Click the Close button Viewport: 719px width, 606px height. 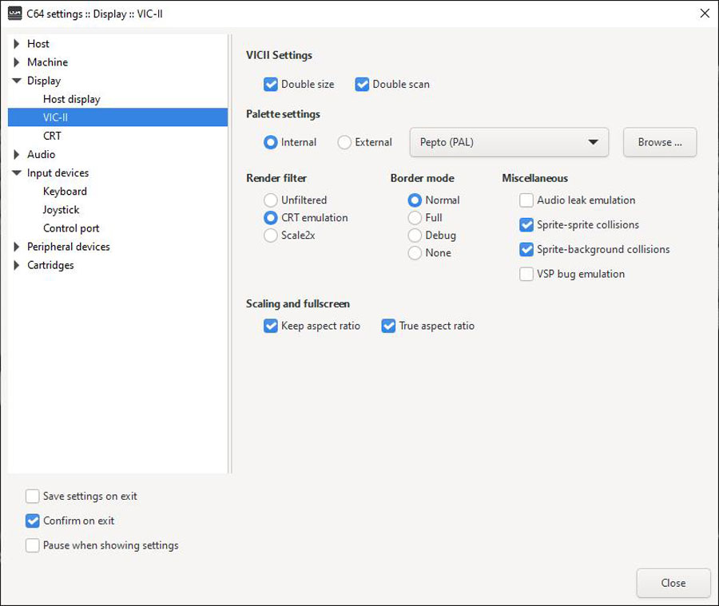[673, 583]
